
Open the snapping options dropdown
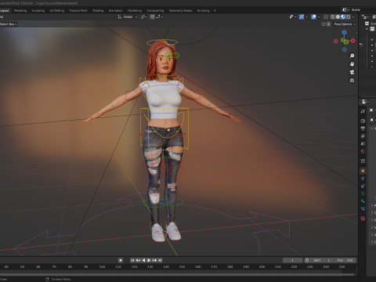[x=160, y=17]
